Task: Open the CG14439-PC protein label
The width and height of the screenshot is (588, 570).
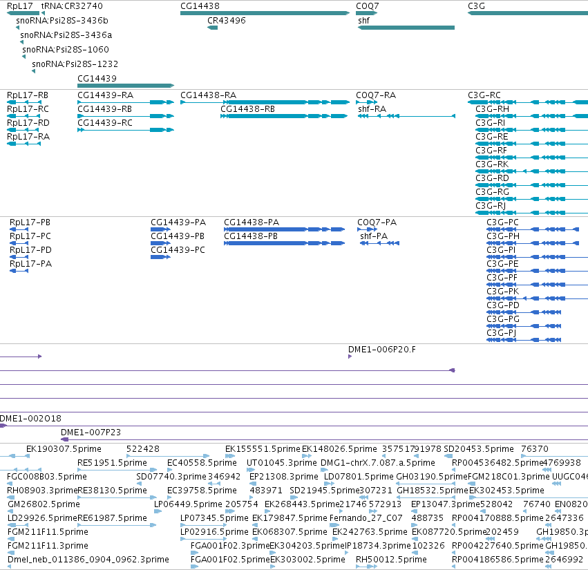Action: pyautogui.click(x=178, y=250)
